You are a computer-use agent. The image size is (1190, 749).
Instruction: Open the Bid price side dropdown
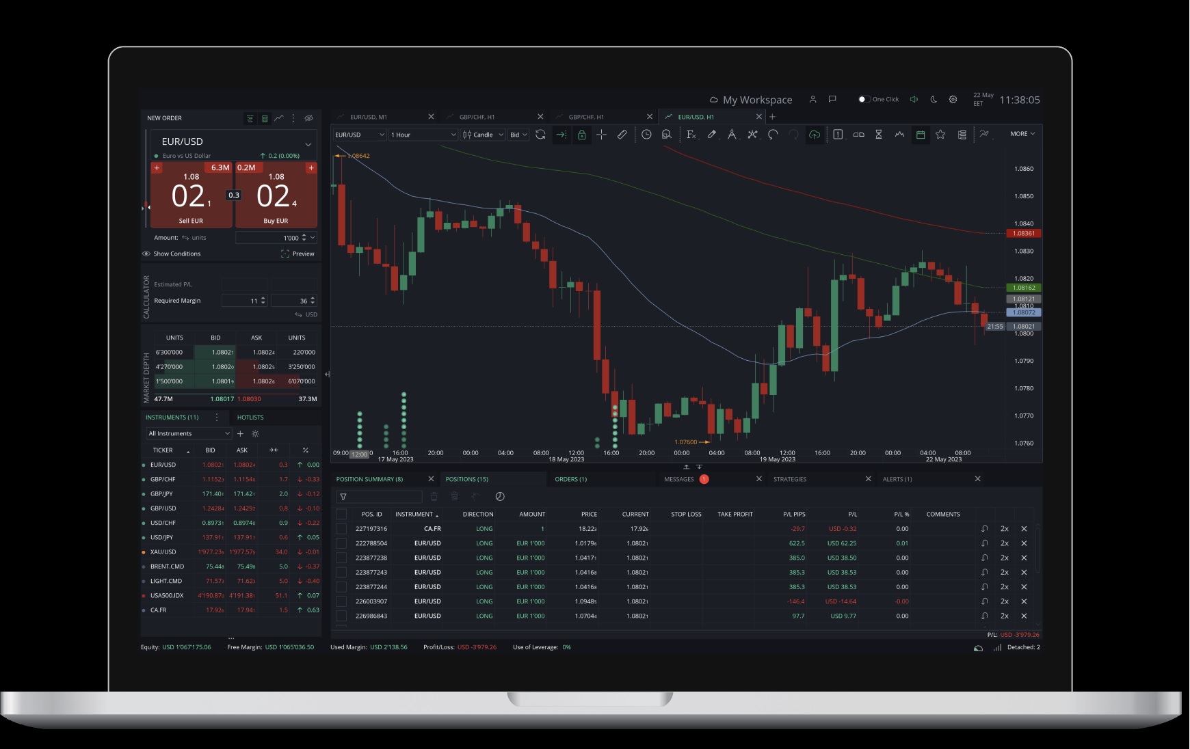[518, 135]
